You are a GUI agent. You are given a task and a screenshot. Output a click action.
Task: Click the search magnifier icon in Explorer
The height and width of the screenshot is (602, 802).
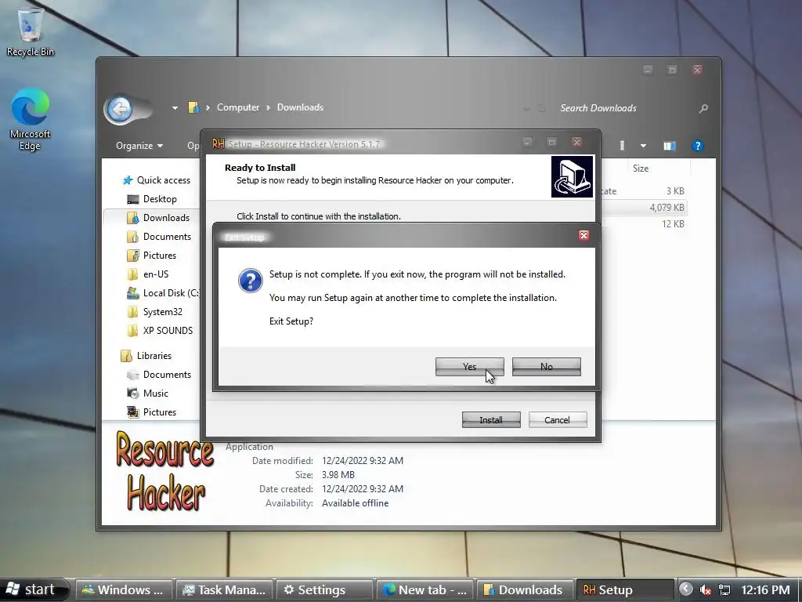coord(704,108)
